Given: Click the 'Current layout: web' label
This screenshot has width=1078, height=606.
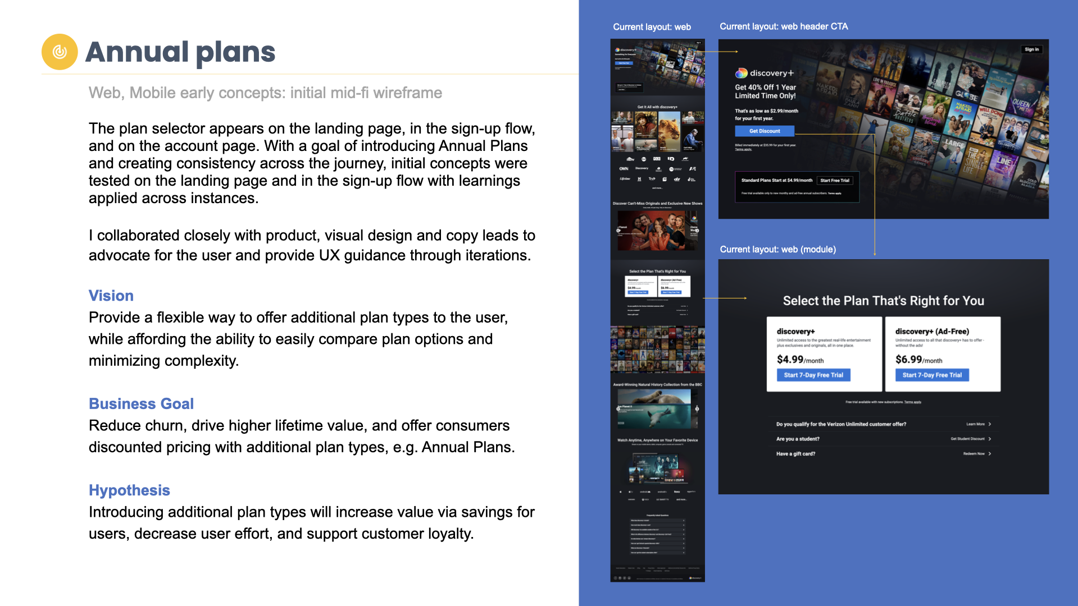Looking at the screenshot, I should coord(652,27).
